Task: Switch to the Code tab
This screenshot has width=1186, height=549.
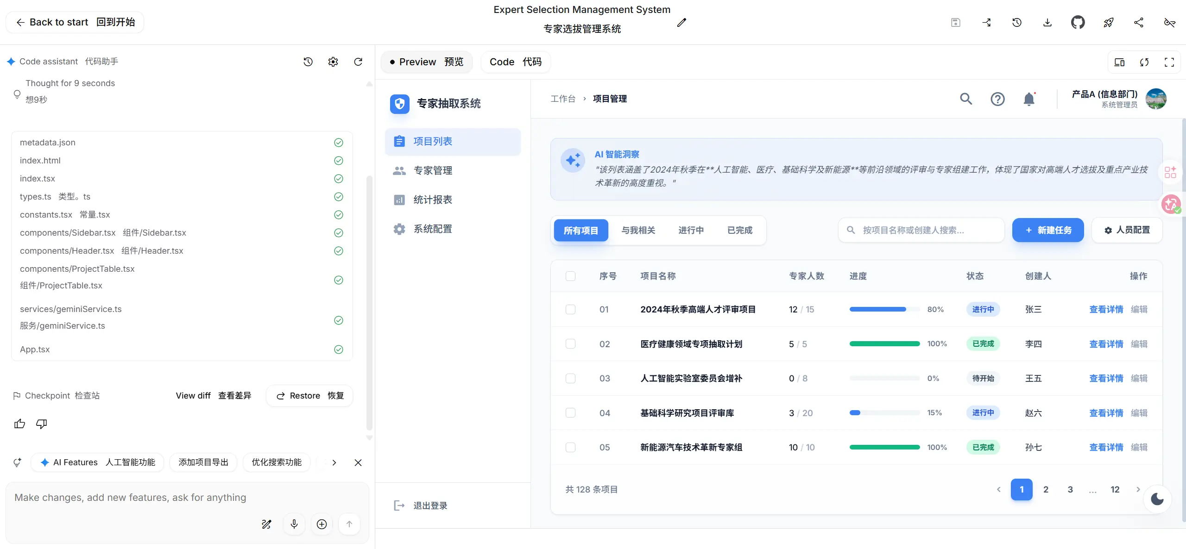Action: coord(515,62)
